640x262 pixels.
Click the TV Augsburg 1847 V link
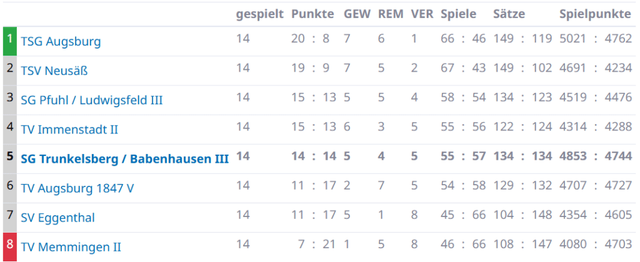click(x=77, y=188)
